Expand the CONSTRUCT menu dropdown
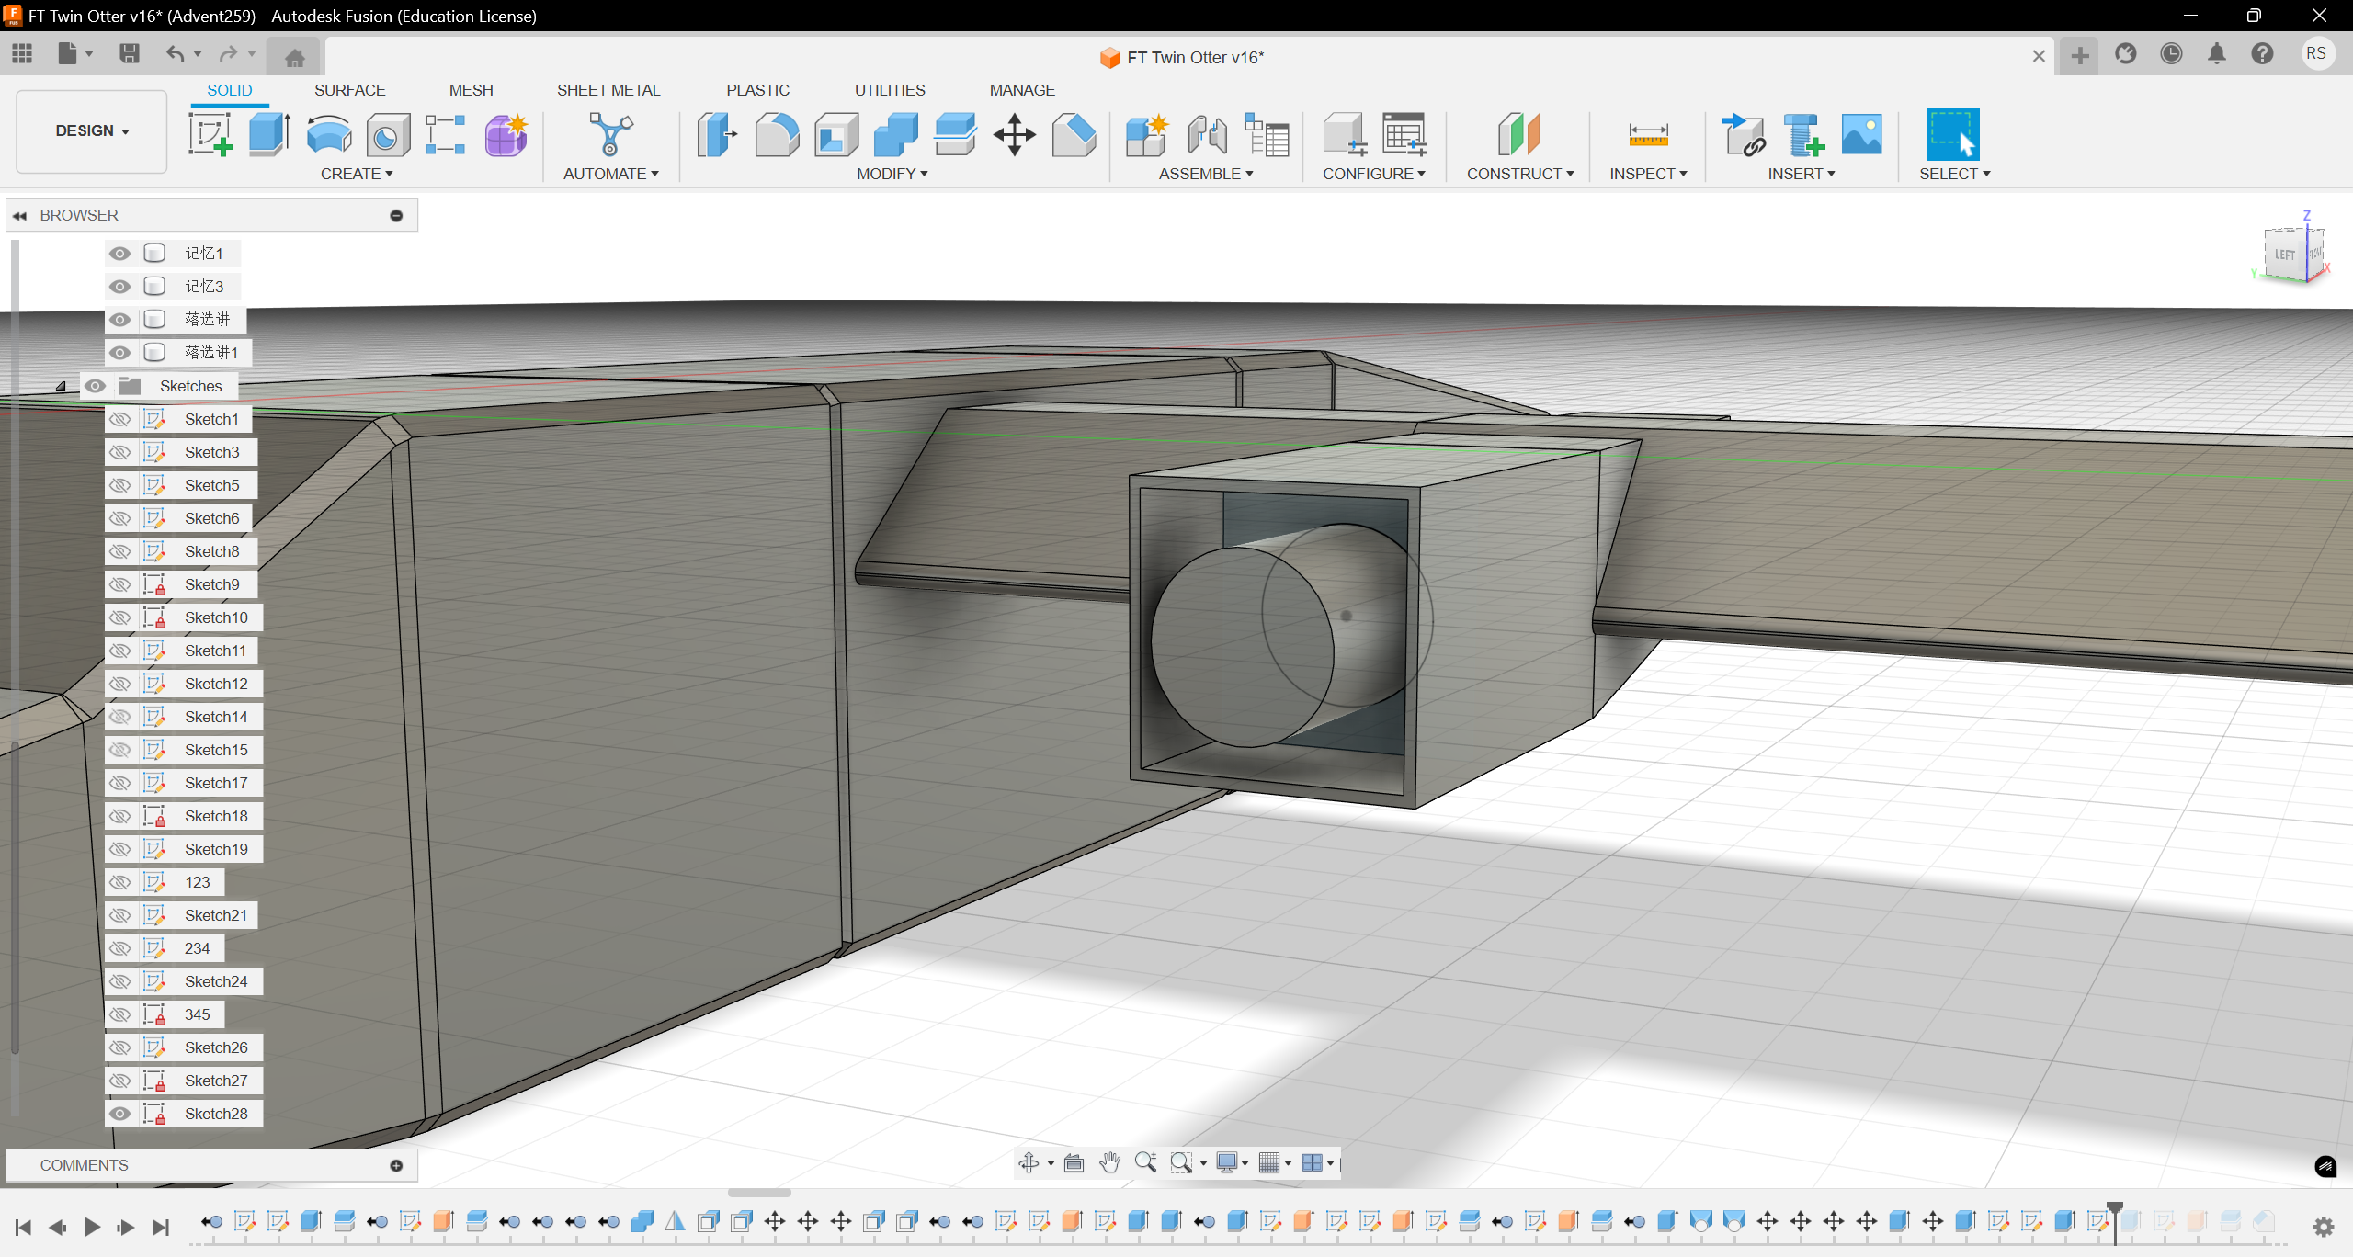This screenshot has width=2353, height=1257. click(x=1520, y=174)
